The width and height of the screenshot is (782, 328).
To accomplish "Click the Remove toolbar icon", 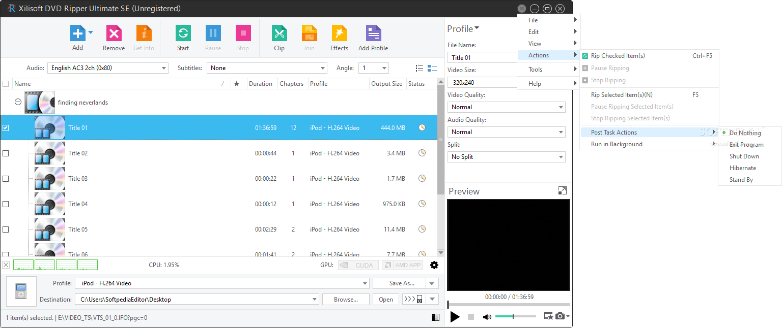I will 114,34.
